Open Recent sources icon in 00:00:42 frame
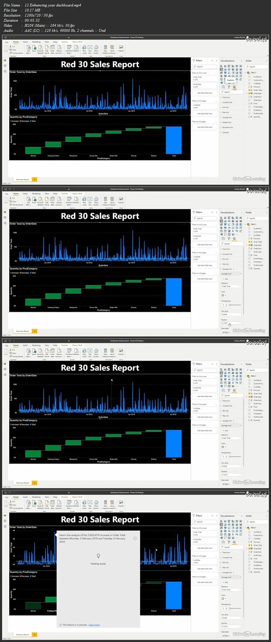 [x=59, y=48]
